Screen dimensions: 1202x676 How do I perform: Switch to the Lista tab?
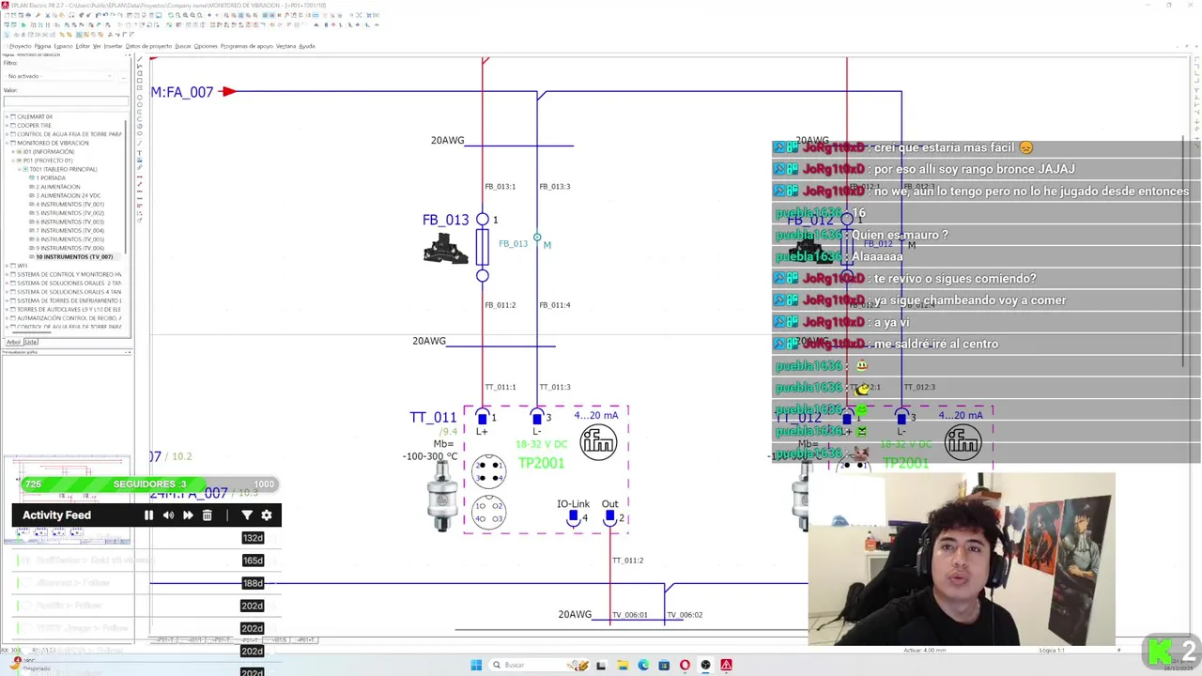point(31,342)
